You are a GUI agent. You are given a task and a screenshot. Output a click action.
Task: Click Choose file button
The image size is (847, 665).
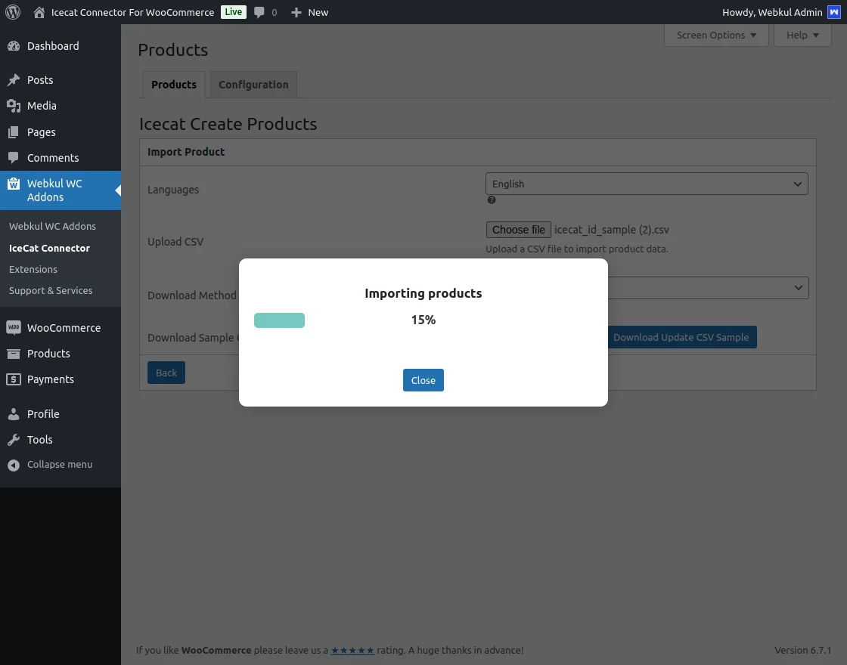pos(519,230)
